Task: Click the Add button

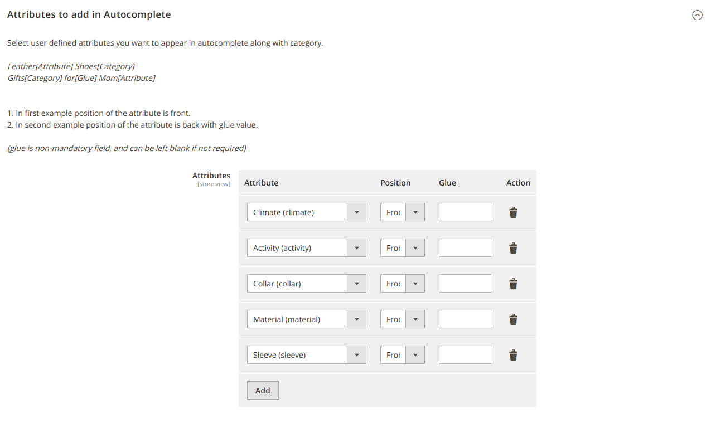Action: (262, 390)
